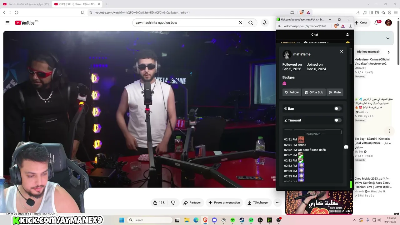
Task: Open more actions ellipsis under the video
Action: tap(277, 202)
